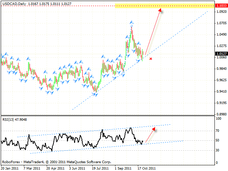Select the USDCAD,Daily chart title text

14,3
